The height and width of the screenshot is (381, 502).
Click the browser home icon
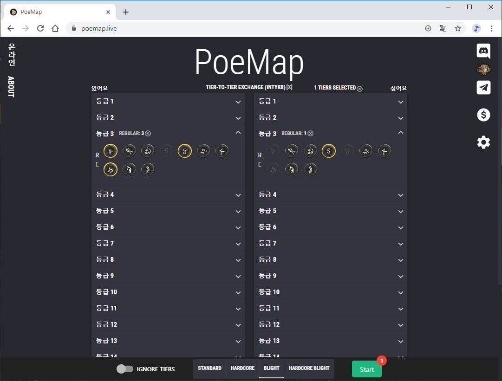tap(55, 28)
